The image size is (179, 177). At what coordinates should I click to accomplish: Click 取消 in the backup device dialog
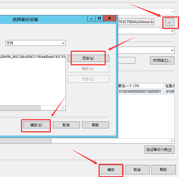(x=66, y=125)
